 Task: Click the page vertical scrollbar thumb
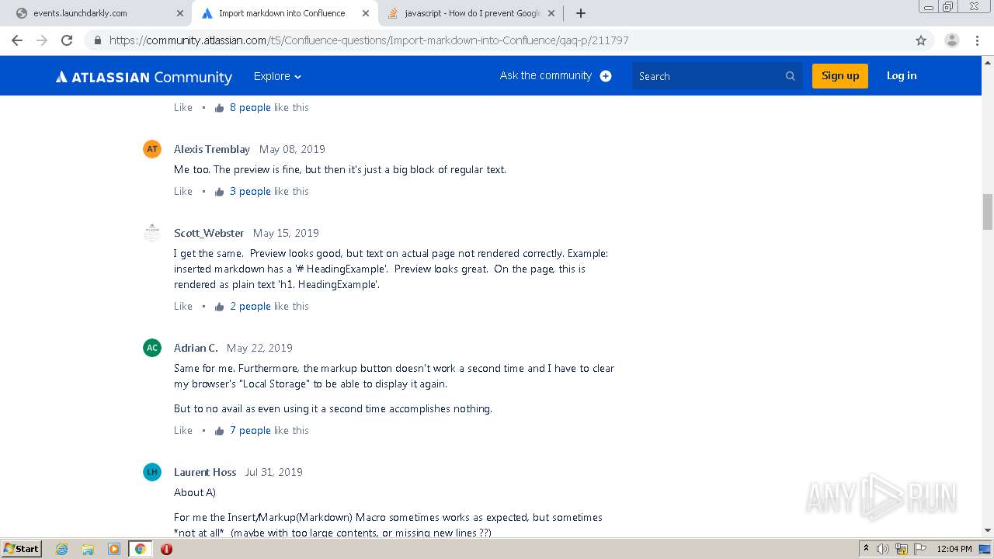[x=987, y=212]
